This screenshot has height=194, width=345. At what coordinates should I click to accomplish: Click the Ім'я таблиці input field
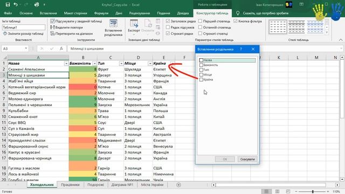click(24, 27)
